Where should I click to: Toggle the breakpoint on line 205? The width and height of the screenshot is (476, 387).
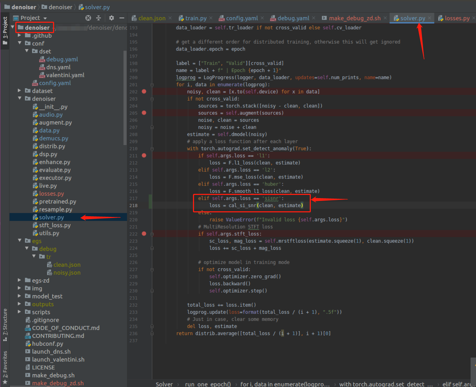(x=143, y=113)
